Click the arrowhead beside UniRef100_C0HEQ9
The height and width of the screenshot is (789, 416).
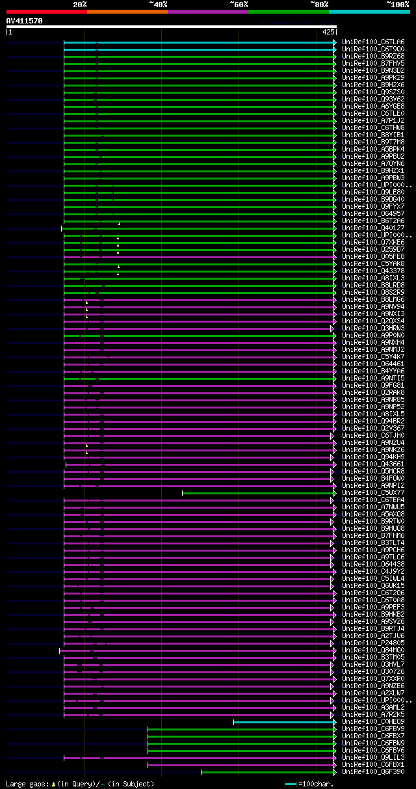(335, 722)
